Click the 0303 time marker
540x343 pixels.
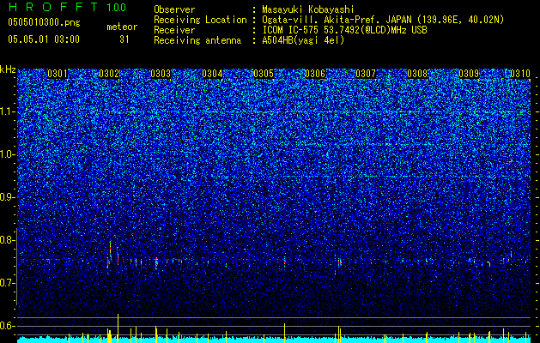(x=161, y=74)
